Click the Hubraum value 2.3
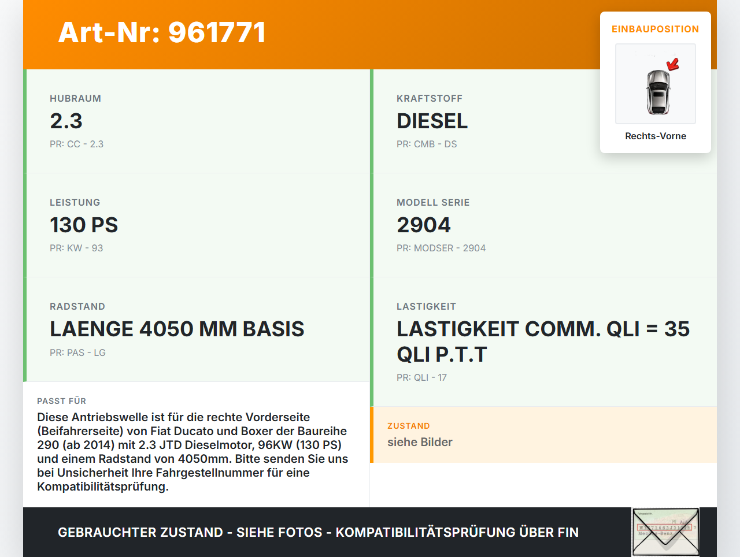 66,121
